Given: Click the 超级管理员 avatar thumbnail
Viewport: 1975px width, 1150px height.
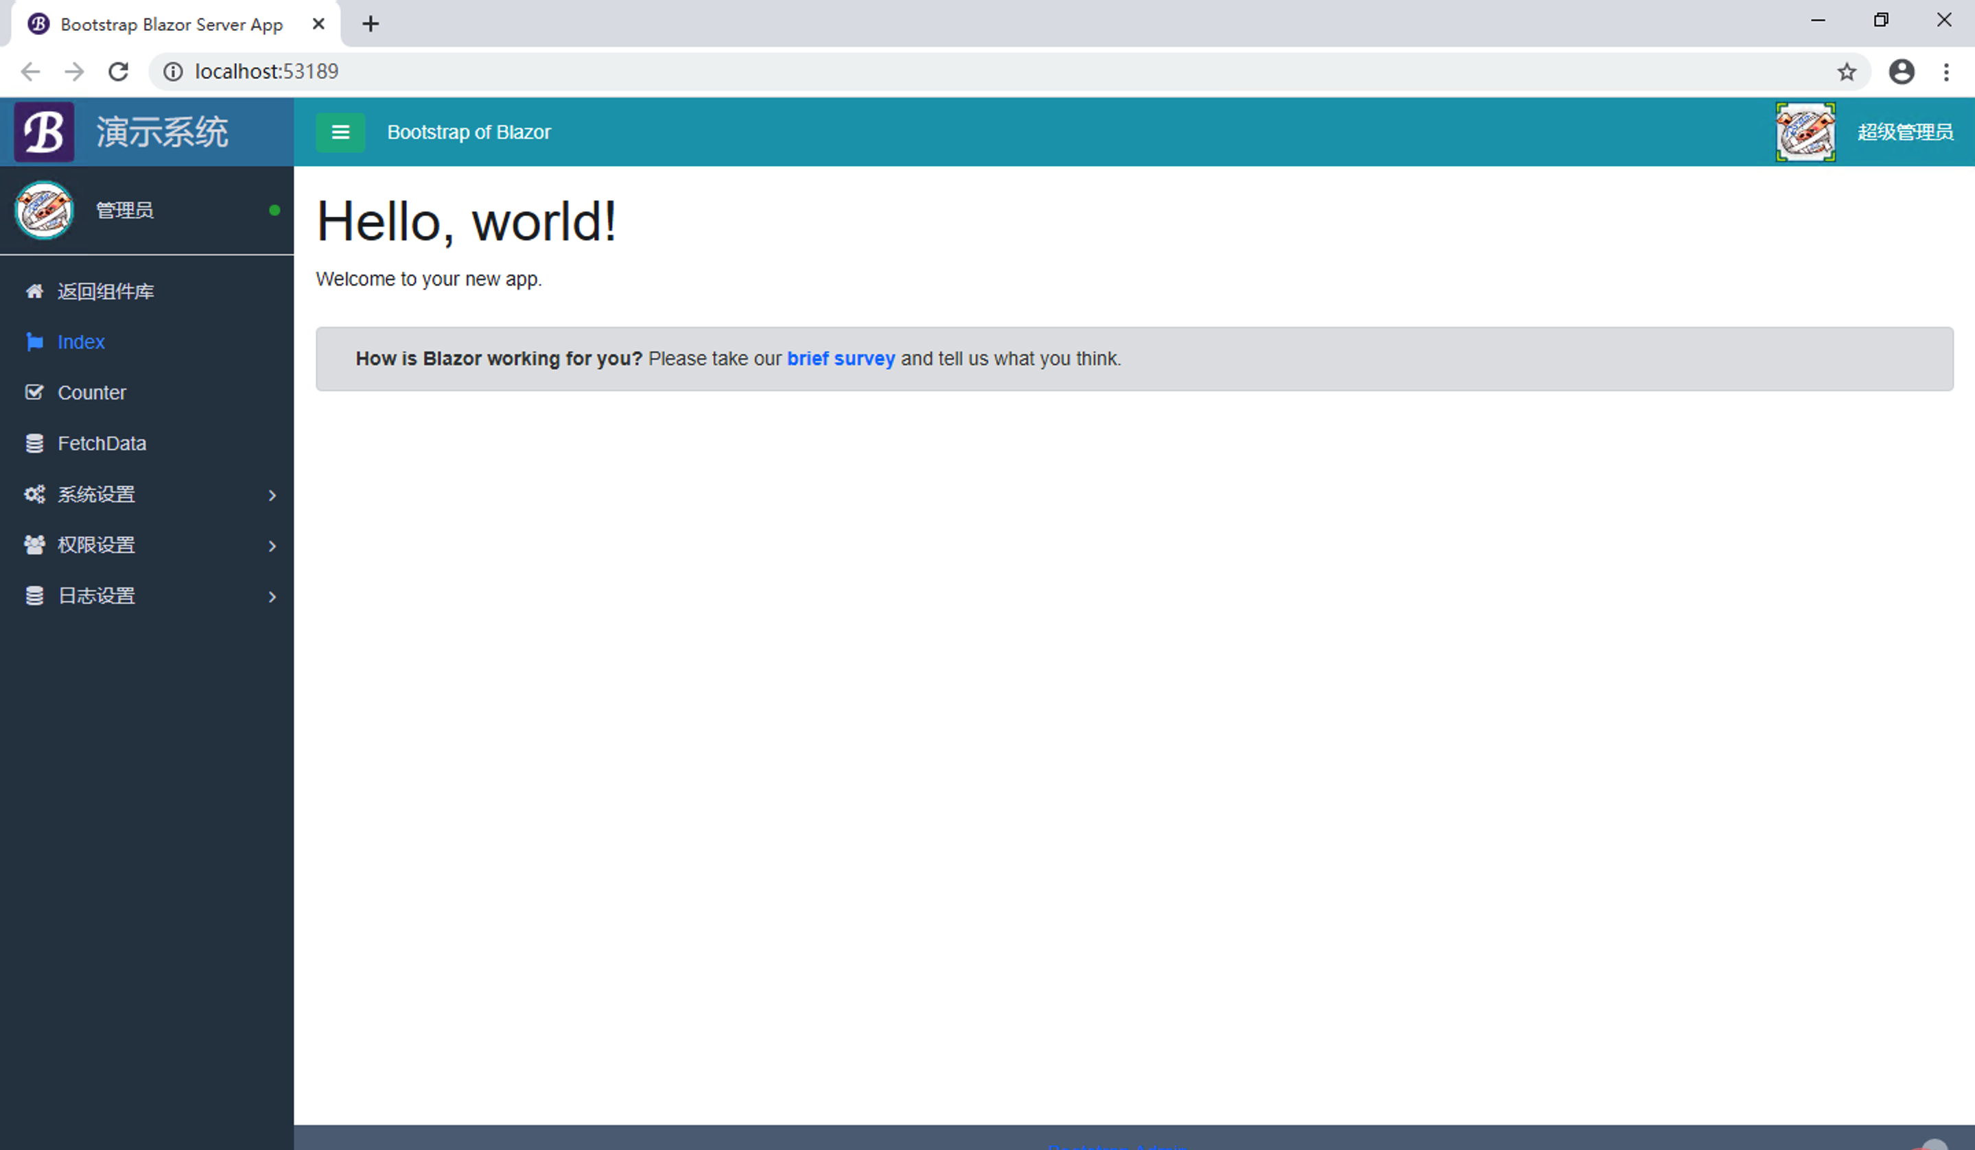Looking at the screenshot, I should coord(1807,132).
